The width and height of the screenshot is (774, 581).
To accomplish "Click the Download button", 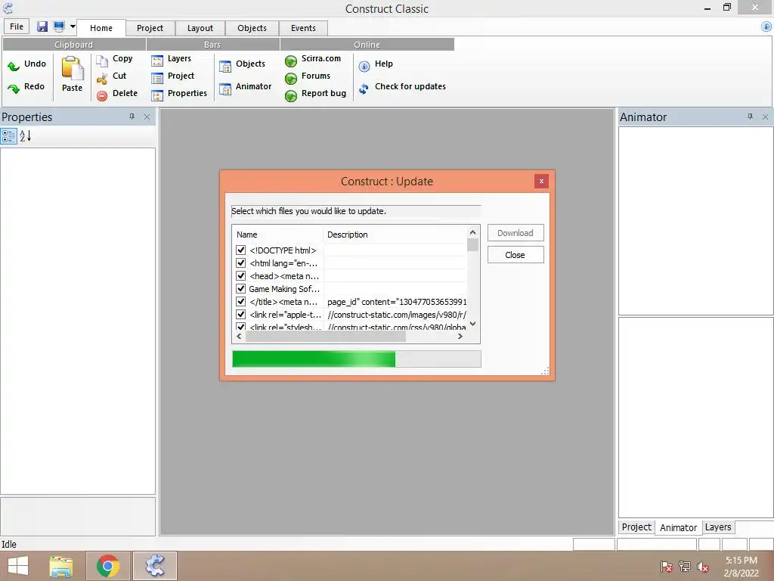I will click(515, 233).
